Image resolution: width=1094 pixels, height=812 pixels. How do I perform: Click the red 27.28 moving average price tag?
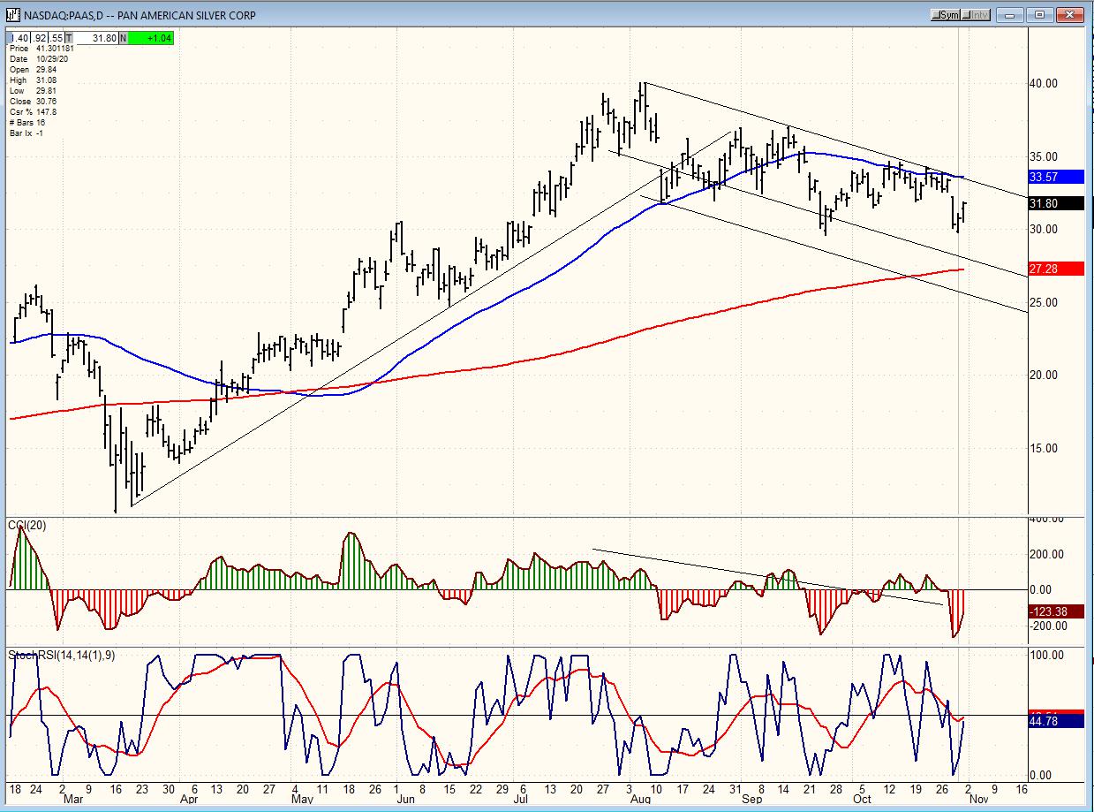(1056, 268)
